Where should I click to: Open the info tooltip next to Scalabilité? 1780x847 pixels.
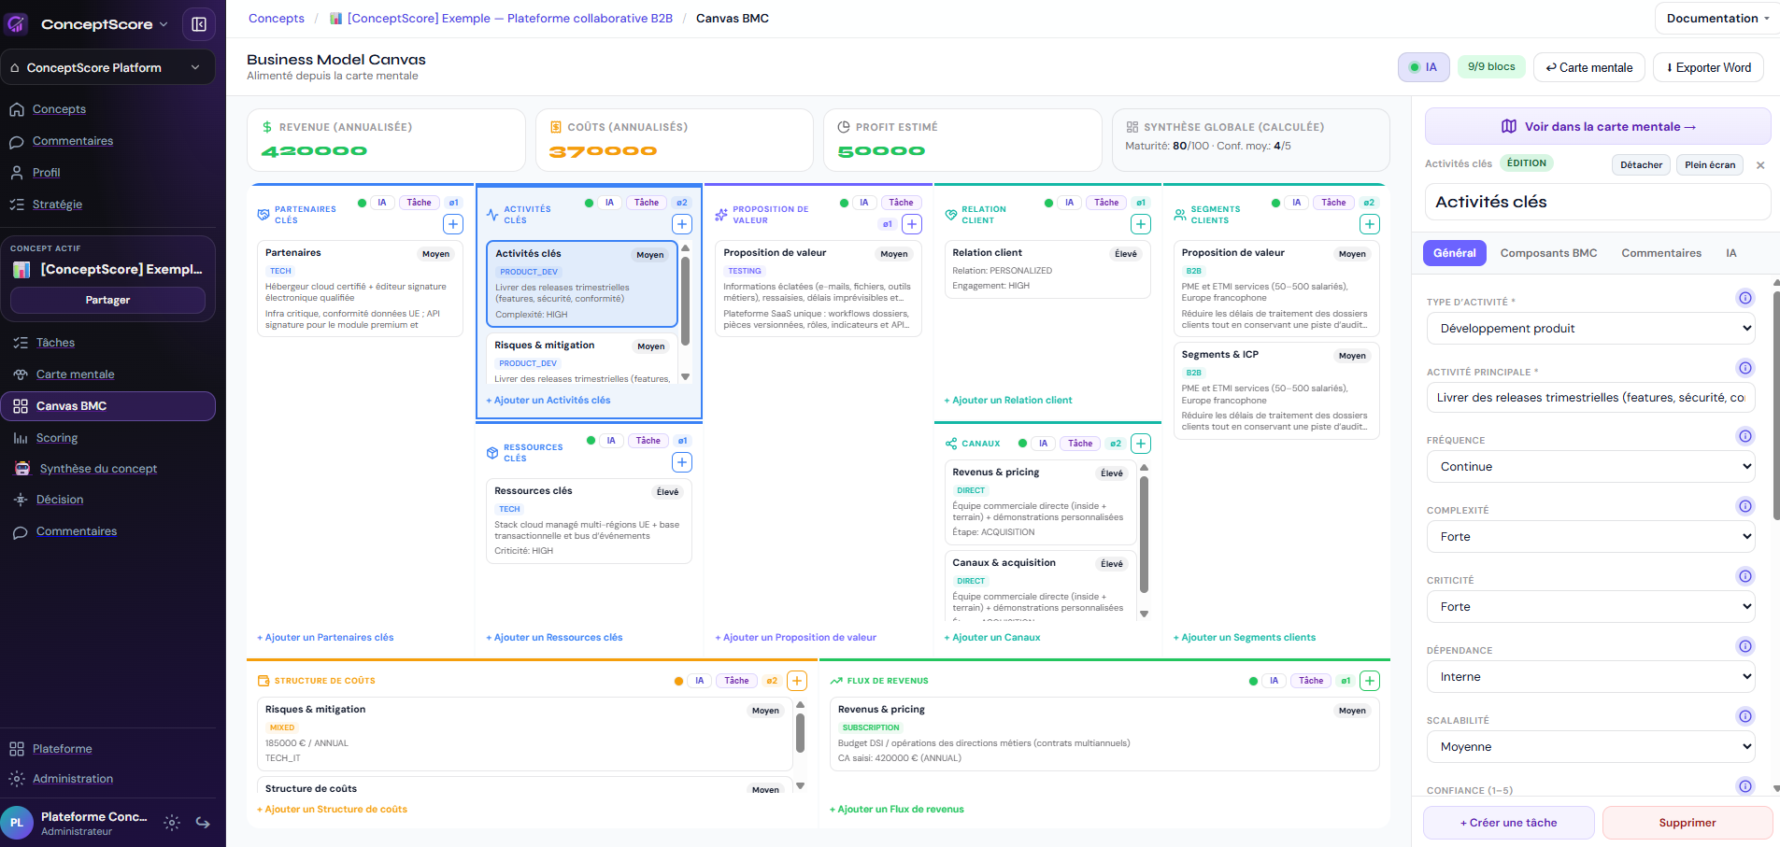[1745, 716]
